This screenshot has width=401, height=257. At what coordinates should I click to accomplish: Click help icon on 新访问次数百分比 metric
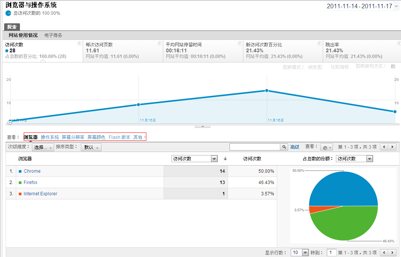pos(319,44)
